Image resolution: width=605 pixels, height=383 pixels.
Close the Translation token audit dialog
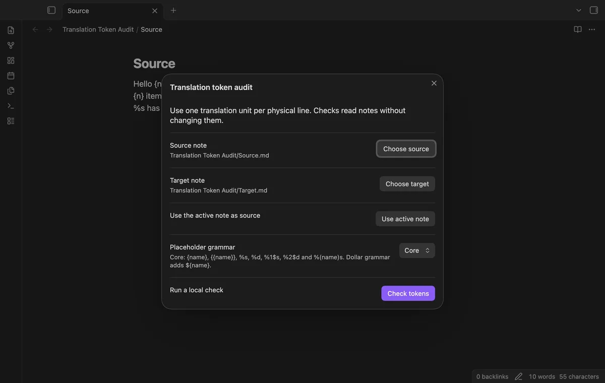point(434,83)
